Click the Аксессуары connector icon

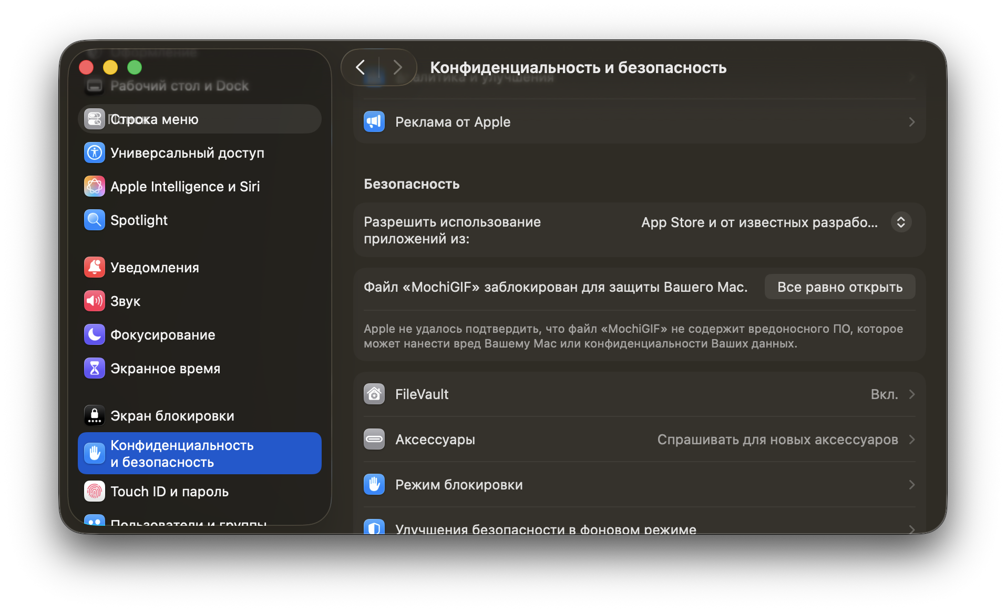[x=374, y=440]
